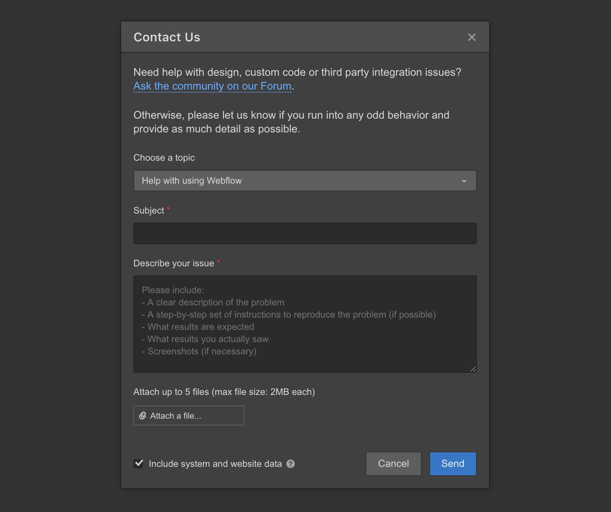Focus the Subject text field
Viewport: 611px width, 512px height.
click(x=305, y=233)
